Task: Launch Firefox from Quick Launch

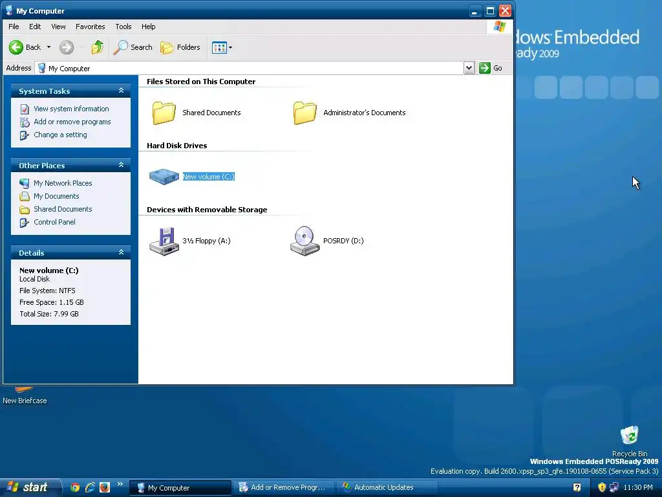Action: (105, 487)
